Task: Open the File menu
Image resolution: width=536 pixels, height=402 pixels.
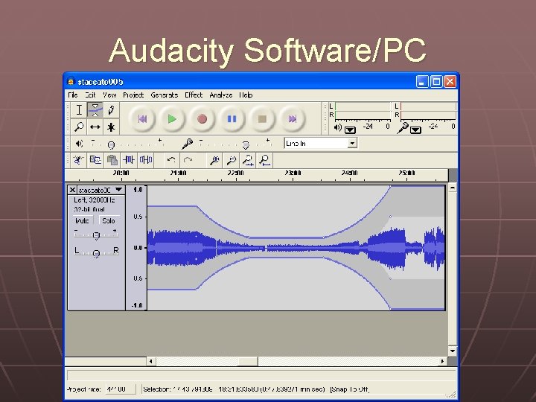Action: pos(73,95)
